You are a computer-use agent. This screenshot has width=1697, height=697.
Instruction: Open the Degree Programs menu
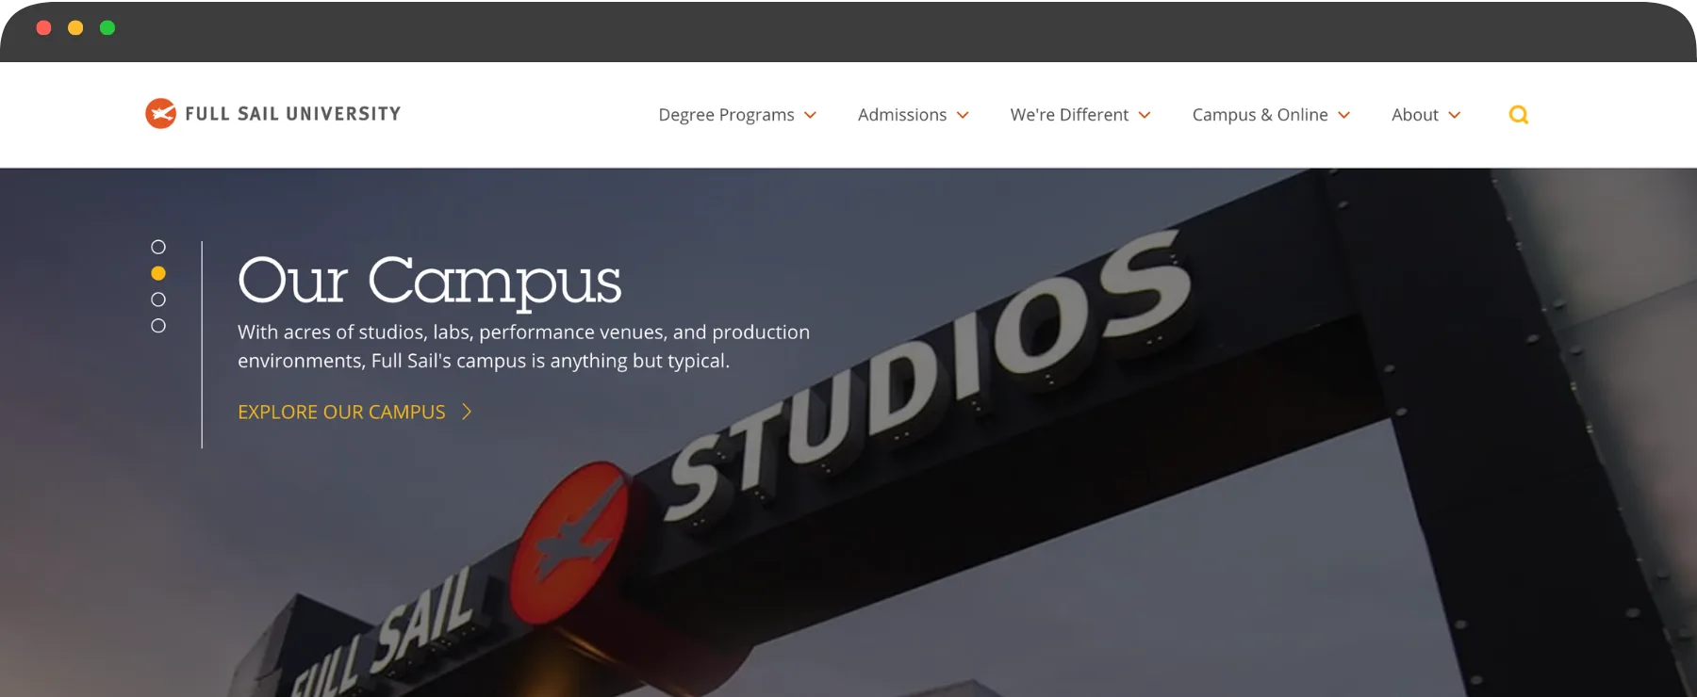tap(726, 115)
